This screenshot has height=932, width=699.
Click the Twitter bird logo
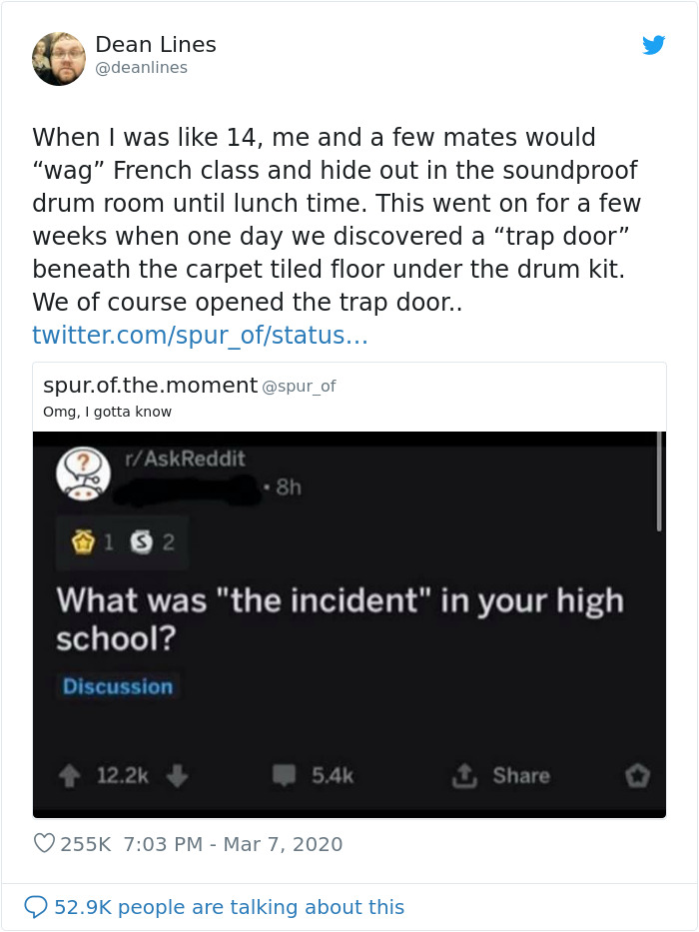point(655,45)
